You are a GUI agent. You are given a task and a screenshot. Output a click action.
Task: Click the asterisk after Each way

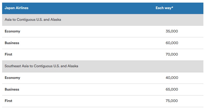pyautogui.click(x=173, y=8)
